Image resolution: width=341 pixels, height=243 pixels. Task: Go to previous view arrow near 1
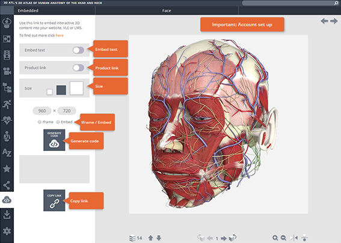[x=210, y=238]
